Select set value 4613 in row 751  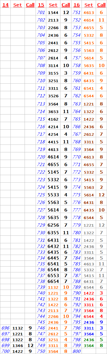pyautogui.click(x=88, y=13)
